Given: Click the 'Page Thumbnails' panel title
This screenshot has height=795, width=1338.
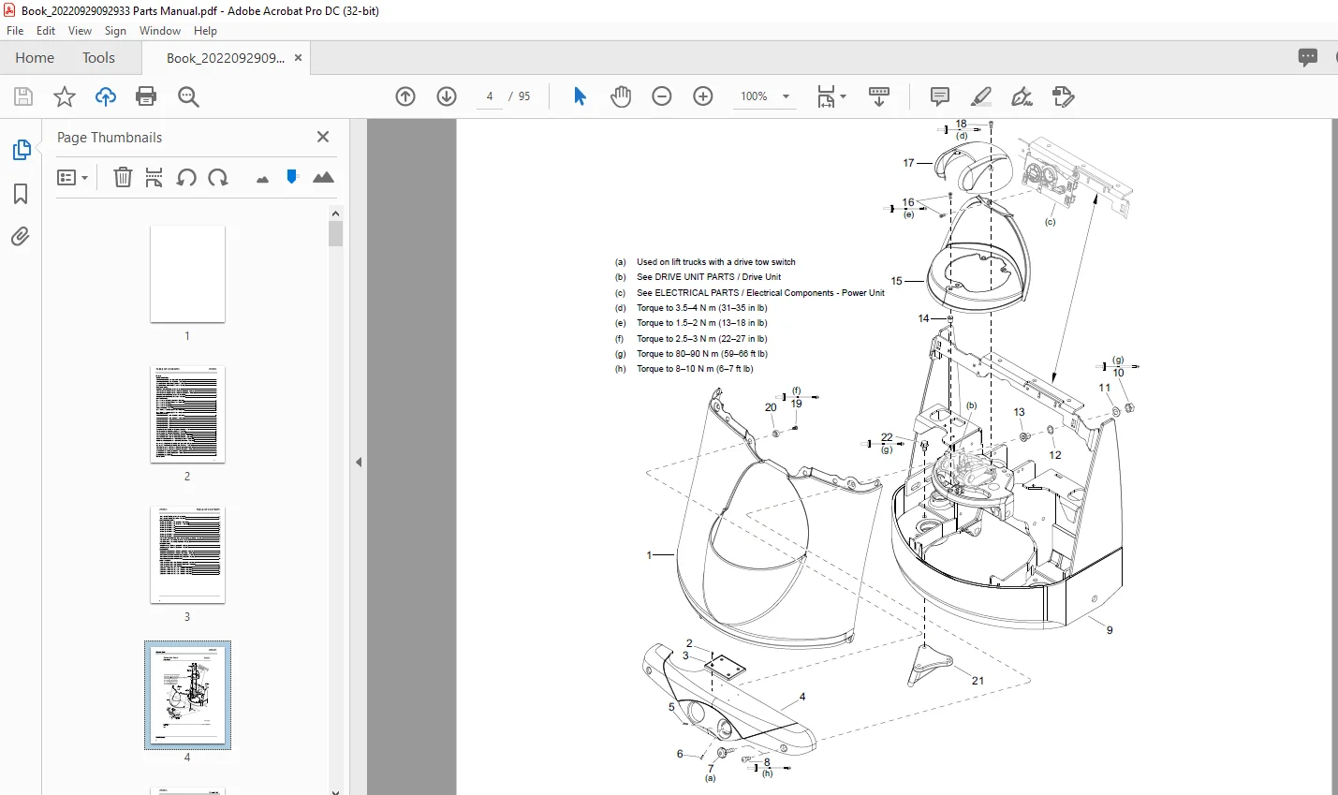Looking at the screenshot, I should pyautogui.click(x=110, y=138).
